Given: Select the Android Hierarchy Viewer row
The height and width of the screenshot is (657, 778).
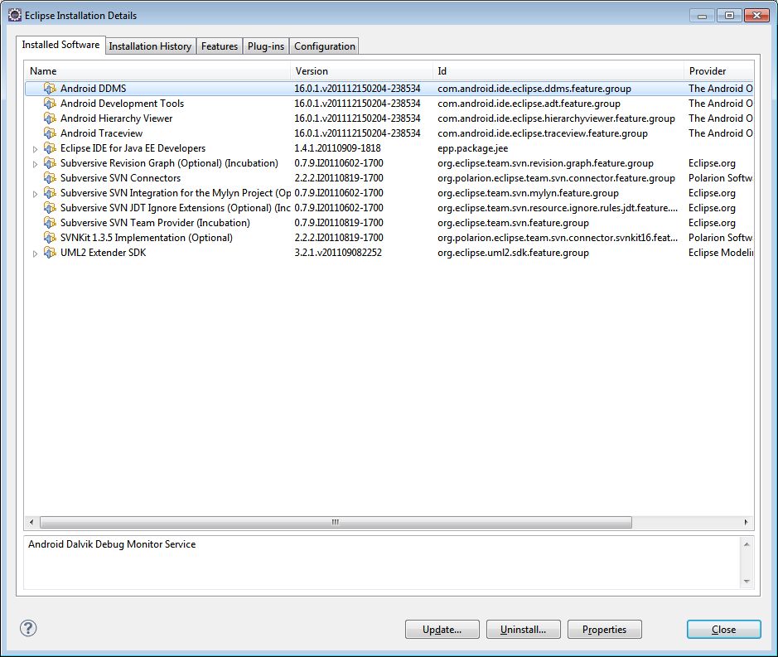Looking at the screenshot, I should pos(389,118).
